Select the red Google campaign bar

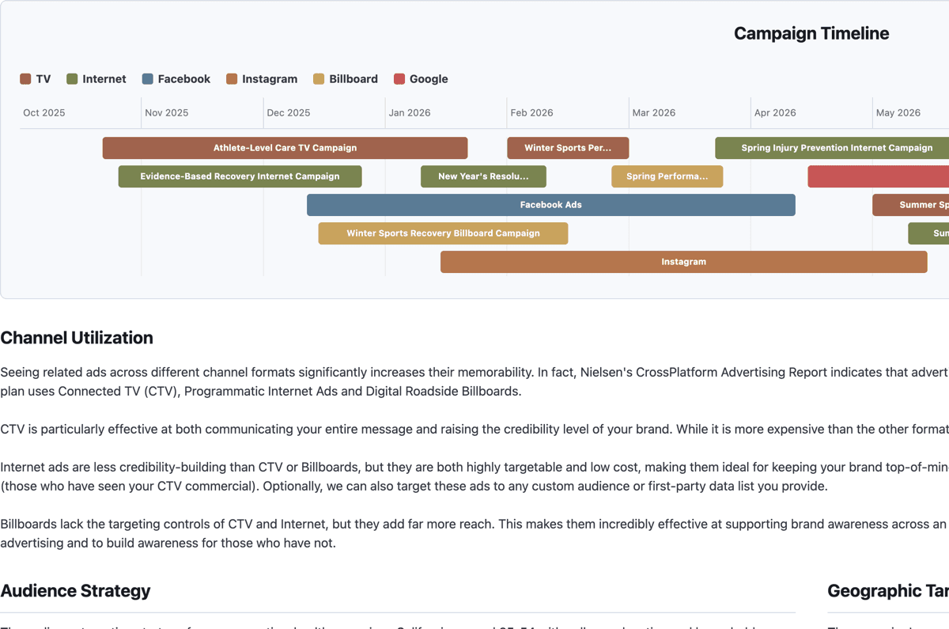tap(878, 176)
